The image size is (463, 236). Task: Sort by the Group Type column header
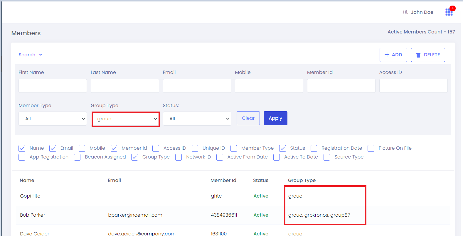[x=302, y=180]
